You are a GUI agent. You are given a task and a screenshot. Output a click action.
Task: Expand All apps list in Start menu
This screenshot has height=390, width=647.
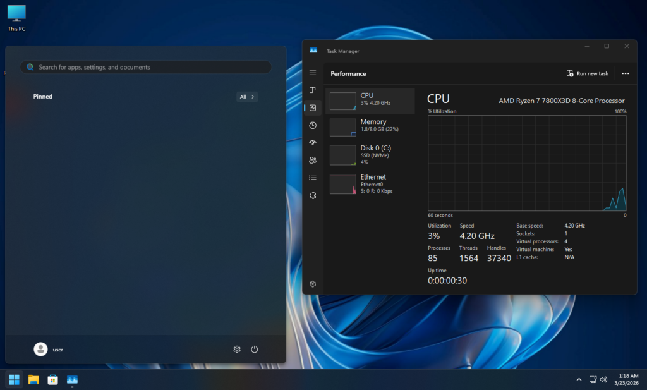[247, 97]
